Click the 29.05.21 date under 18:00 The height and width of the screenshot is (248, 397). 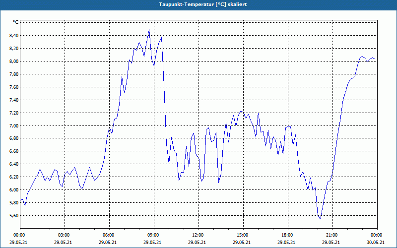pos(286,242)
